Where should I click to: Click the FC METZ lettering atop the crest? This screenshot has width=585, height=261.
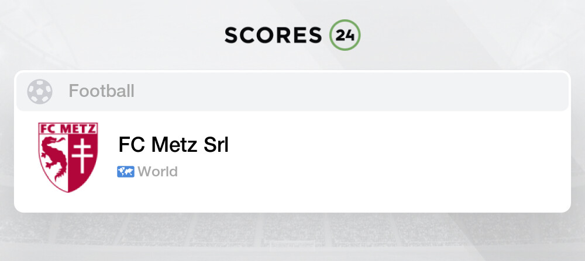(68, 129)
